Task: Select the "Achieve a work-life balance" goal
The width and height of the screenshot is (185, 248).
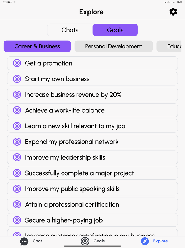Action: (x=92, y=110)
